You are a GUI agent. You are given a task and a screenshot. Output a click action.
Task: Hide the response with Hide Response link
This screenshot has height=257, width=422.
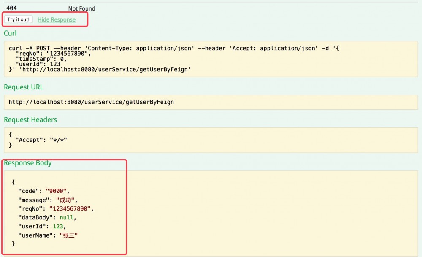(x=57, y=19)
